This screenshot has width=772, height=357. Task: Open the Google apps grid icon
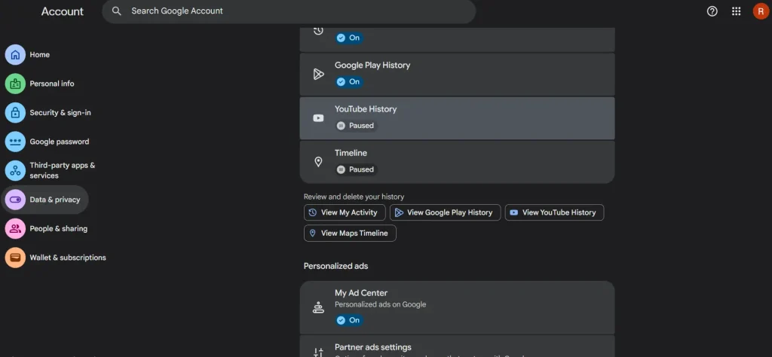click(736, 11)
